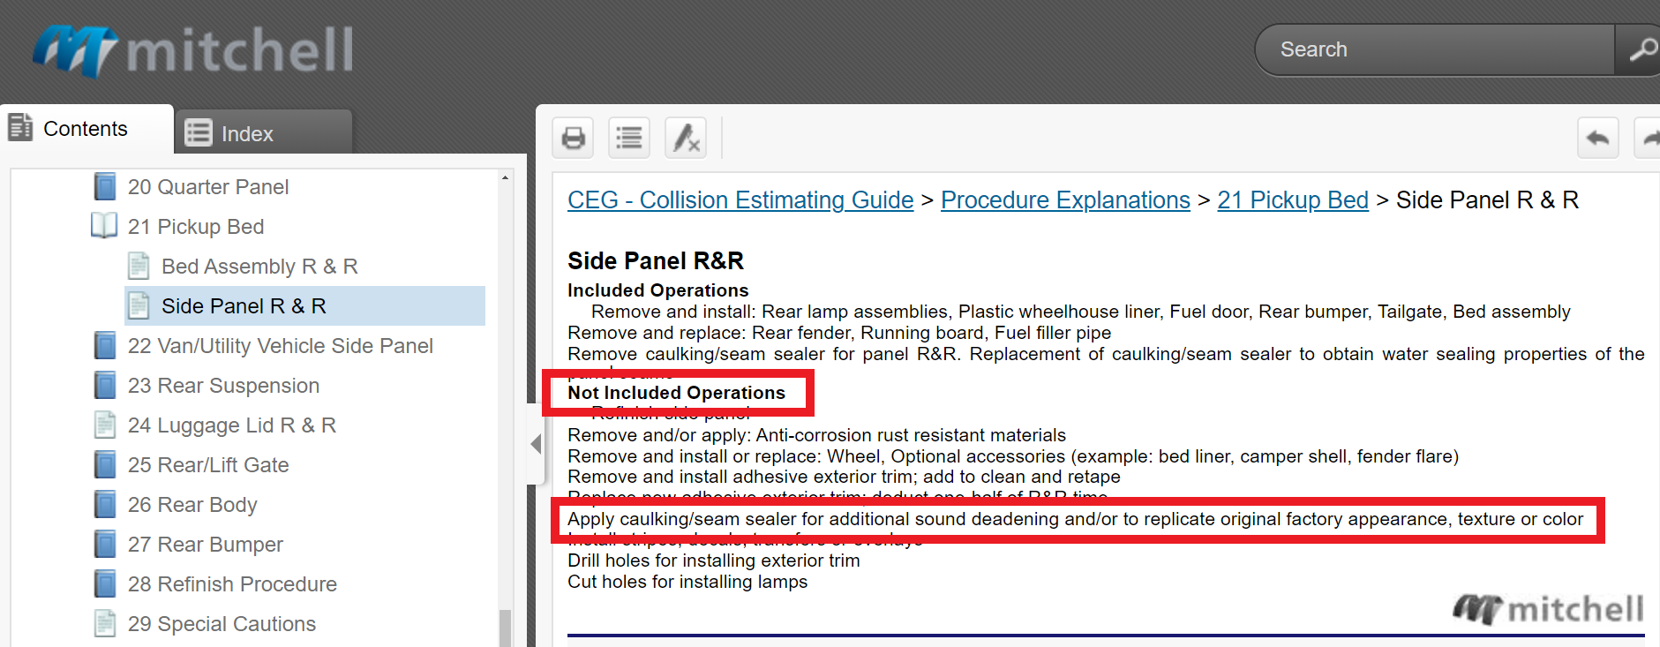Collapse the 21 Pickup Bed chapter
Viewport: 1660px width, 647px height.
(x=196, y=227)
